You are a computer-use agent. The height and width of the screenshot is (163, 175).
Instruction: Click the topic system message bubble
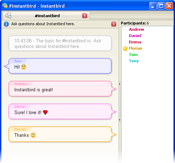60,43
